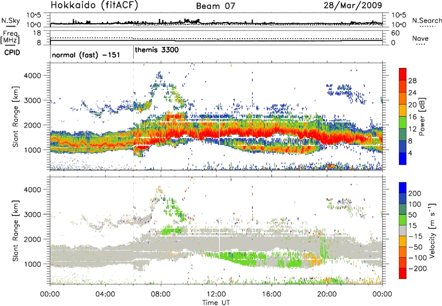The width and height of the screenshot is (442, 306).
Task: Click the '4000' tick on the power plot
Action: point(32,76)
